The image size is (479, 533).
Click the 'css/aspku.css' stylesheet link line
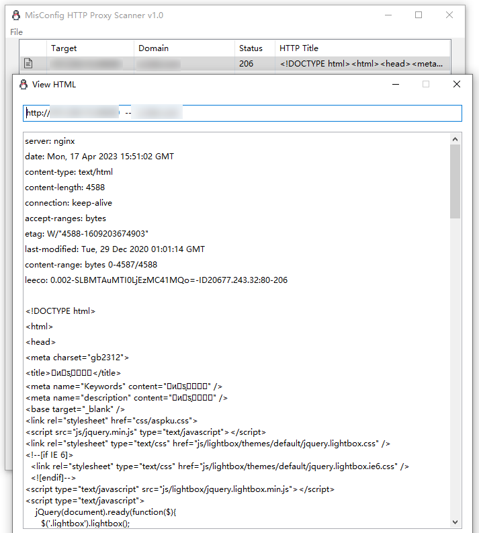tap(112, 421)
